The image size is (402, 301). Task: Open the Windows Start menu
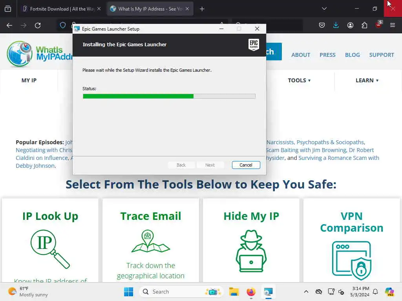click(x=128, y=292)
